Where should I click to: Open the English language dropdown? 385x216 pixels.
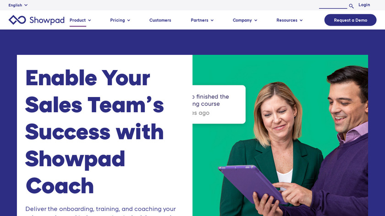point(18,5)
